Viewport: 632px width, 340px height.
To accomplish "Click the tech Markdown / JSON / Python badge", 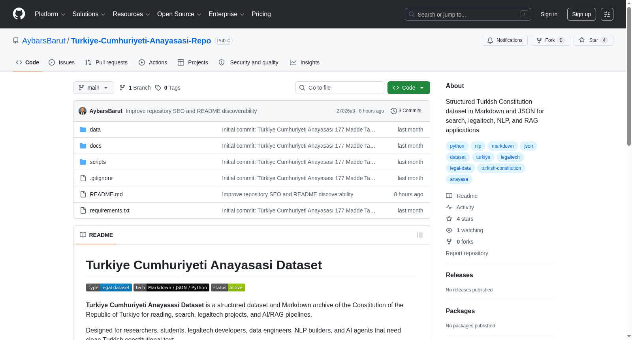I will tap(171, 287).
